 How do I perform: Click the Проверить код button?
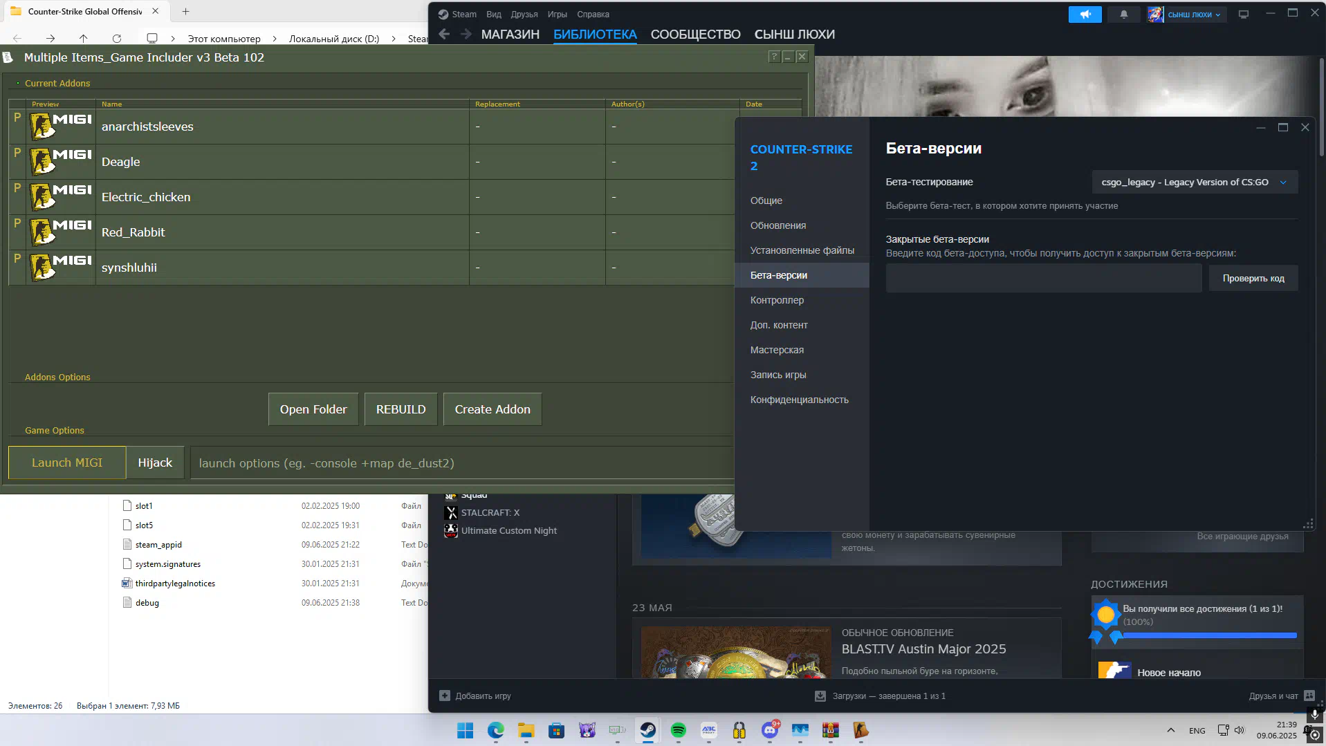(1253, 278)
